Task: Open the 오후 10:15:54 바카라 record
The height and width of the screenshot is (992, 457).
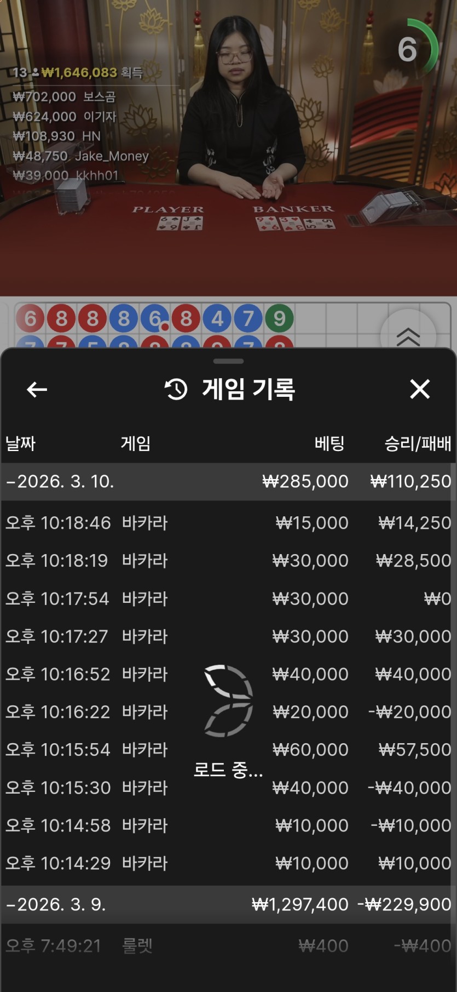Action: (x=228, y=750)
